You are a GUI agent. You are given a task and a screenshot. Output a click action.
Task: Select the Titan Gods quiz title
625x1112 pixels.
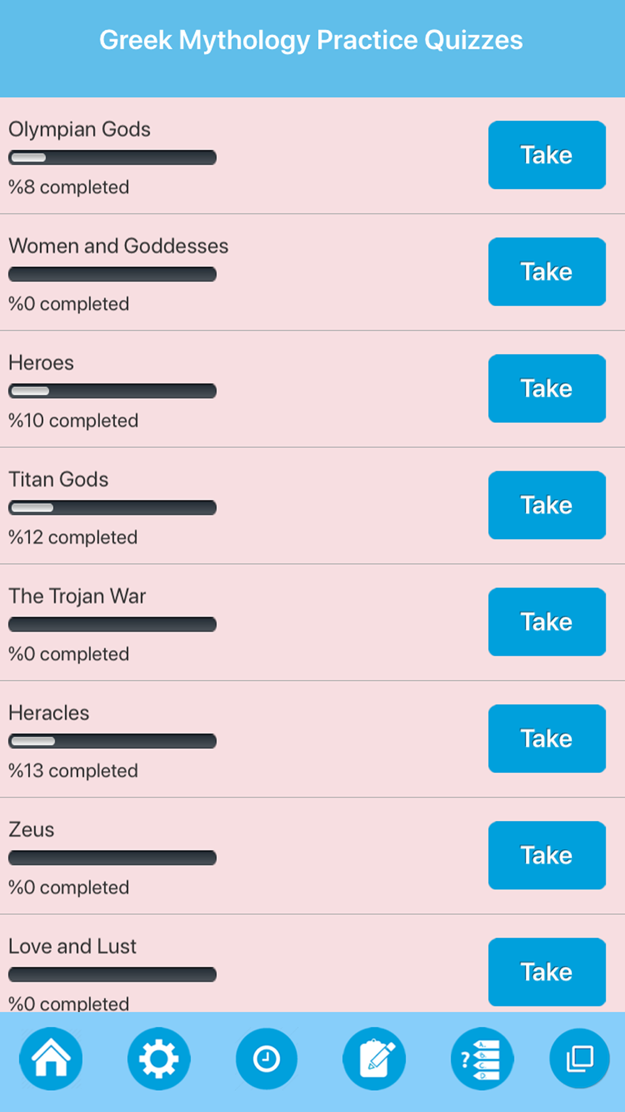58,480
